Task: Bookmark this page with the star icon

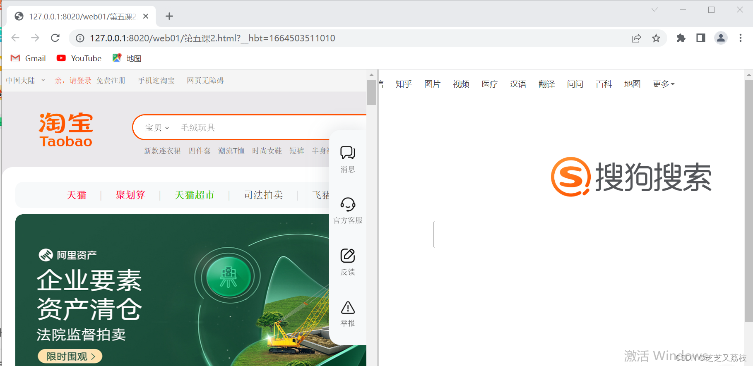Action: 656,38
